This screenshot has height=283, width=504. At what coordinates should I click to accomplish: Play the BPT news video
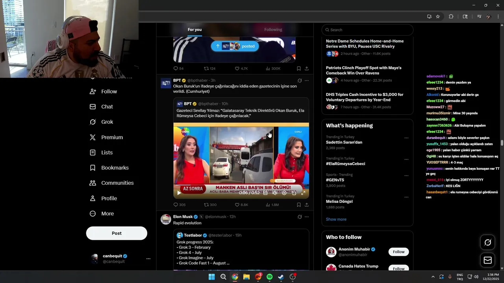pyautogui.click(x=179, y=193)
